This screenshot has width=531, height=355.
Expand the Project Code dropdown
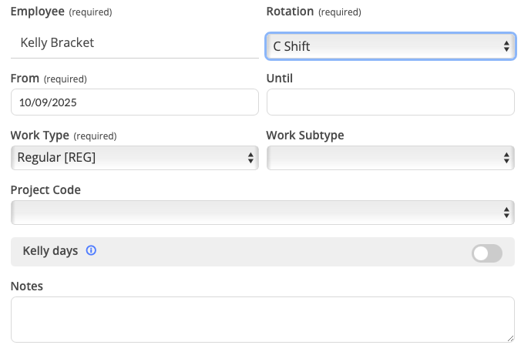point(262,213)
